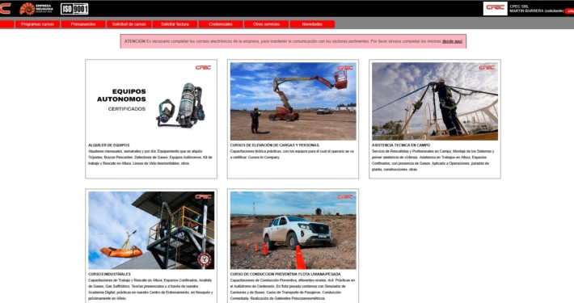This screenshot has width=574, height=303.
Task: Open the Presupuestos menu
Action: point(83,24)
